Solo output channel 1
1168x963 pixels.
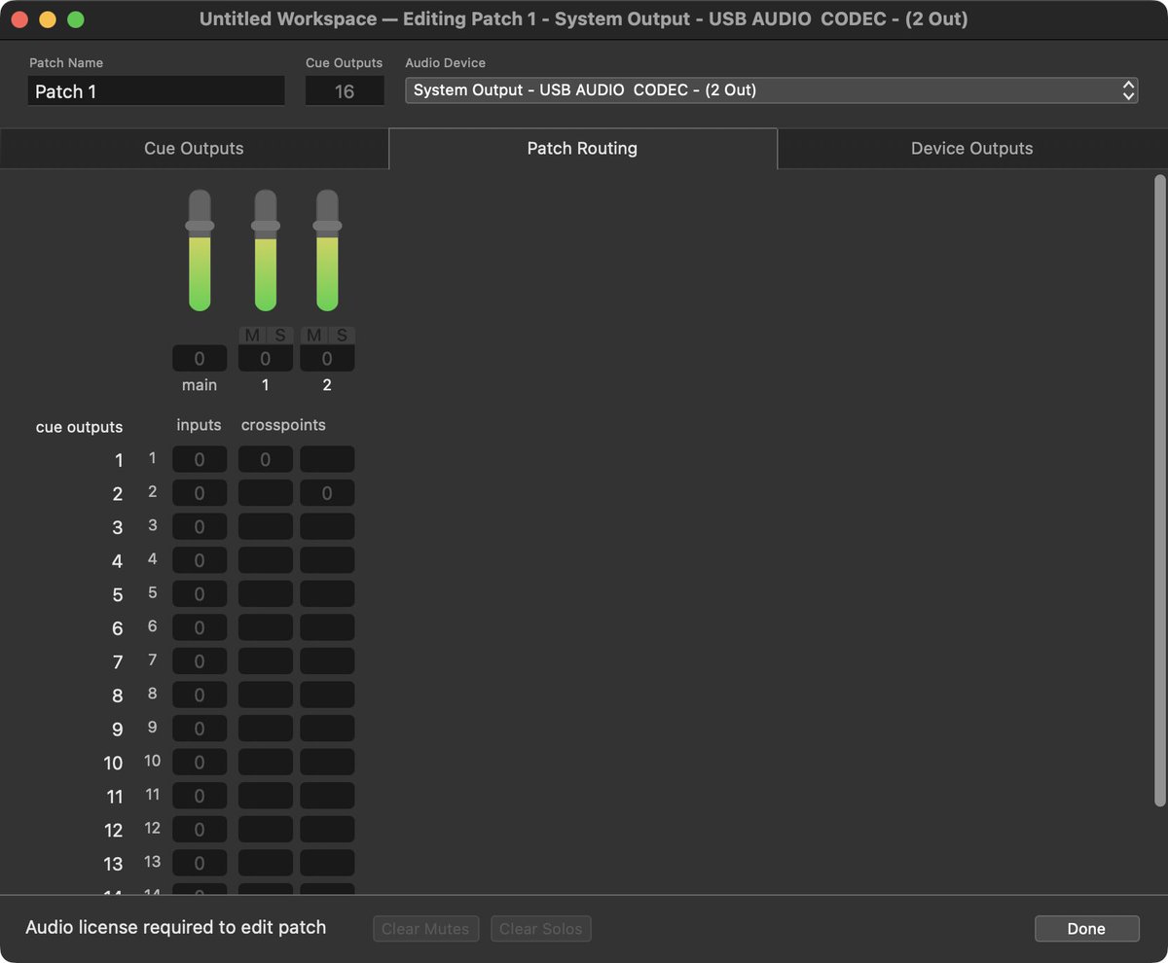pos(280,336)
